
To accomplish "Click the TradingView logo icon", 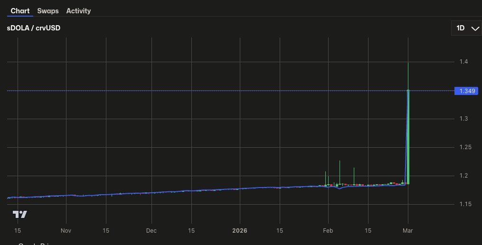I will coord(19,214).
